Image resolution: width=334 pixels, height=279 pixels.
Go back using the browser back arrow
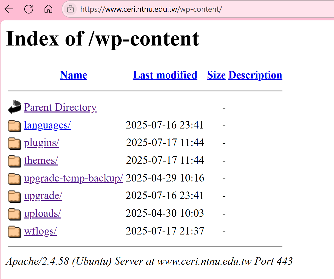9,9
